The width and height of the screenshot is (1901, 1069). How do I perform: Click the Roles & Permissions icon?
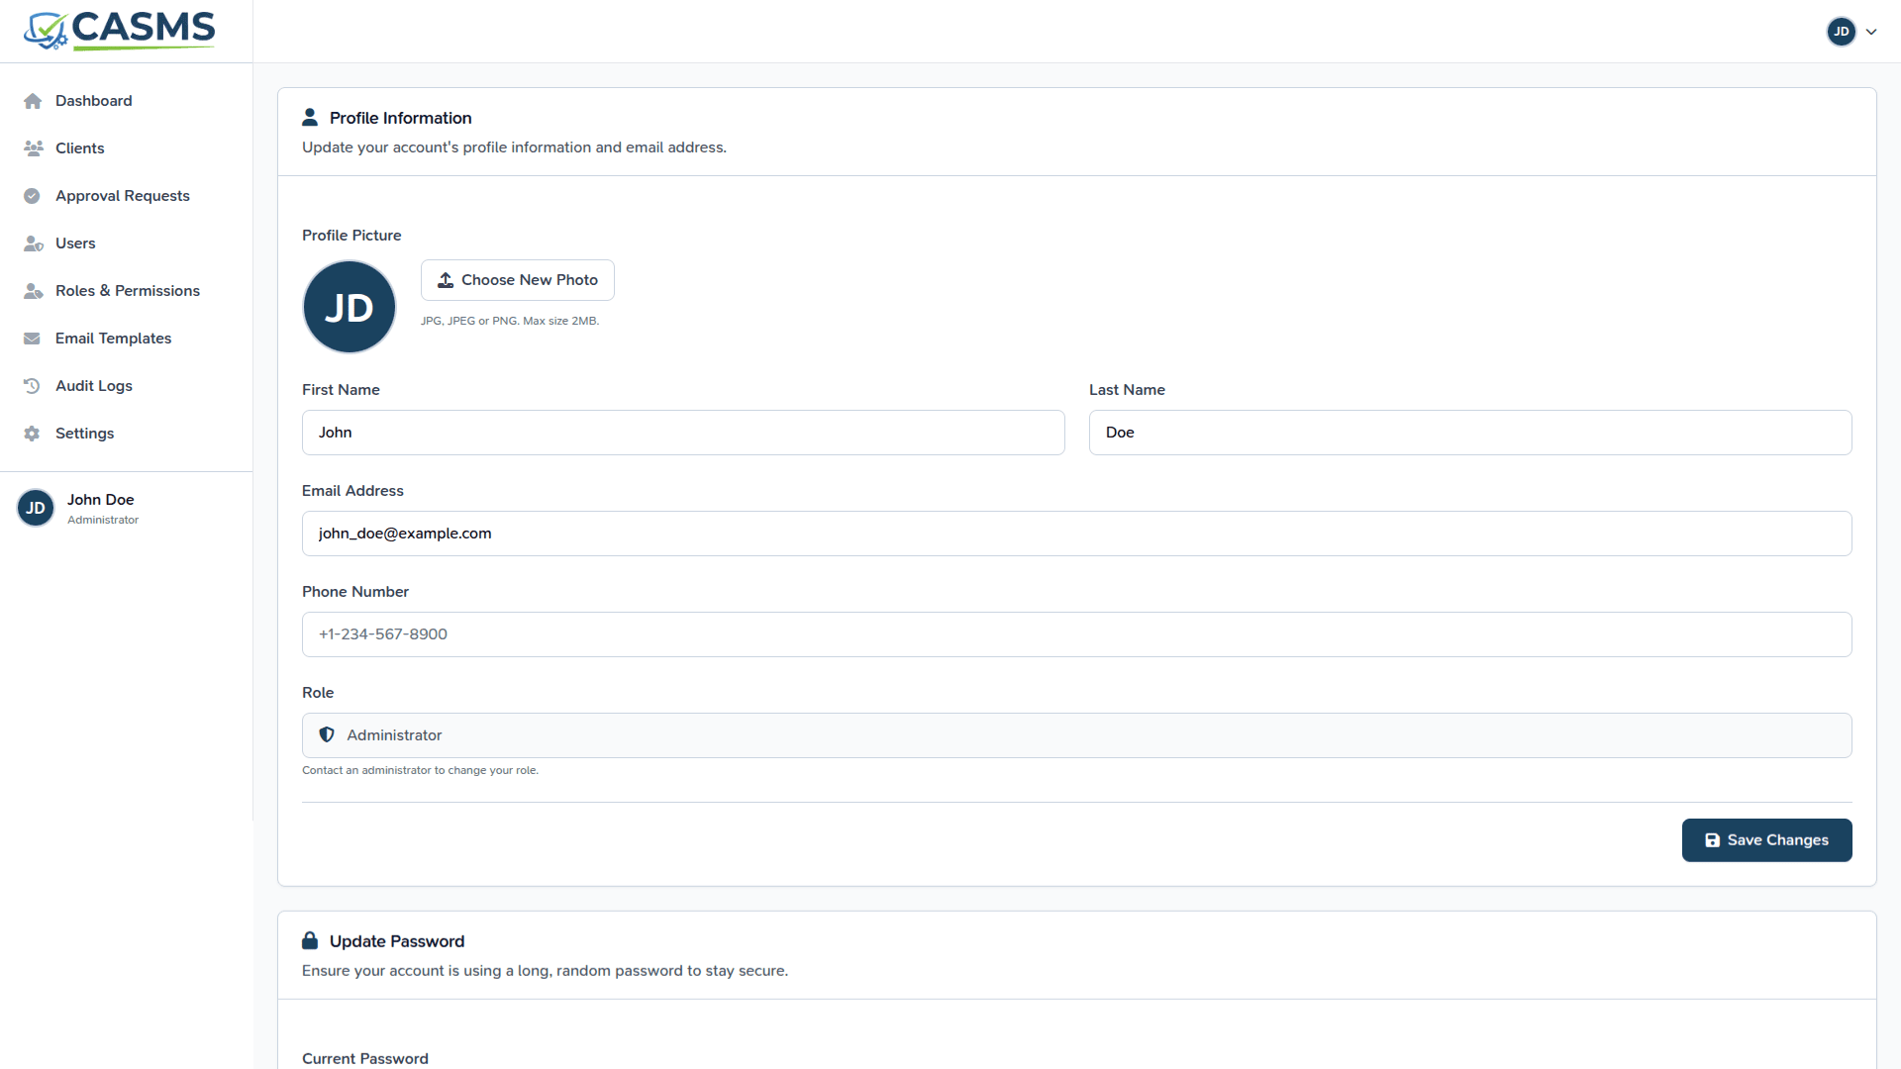pyautogui.click(x=33, y=291)
